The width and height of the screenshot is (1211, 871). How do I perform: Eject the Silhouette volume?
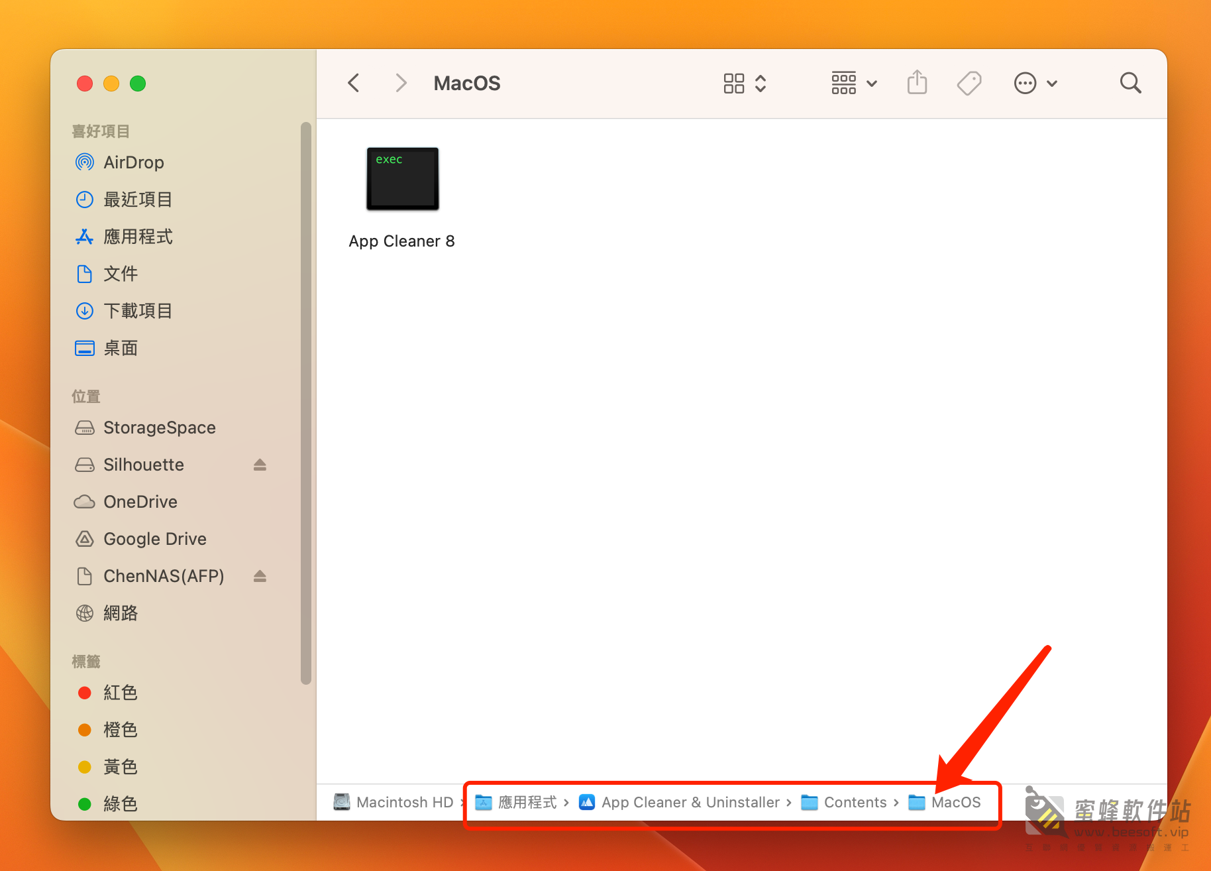[260, 465]
